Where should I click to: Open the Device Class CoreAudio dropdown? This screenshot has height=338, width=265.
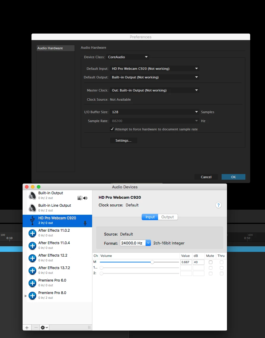point(127,57)
